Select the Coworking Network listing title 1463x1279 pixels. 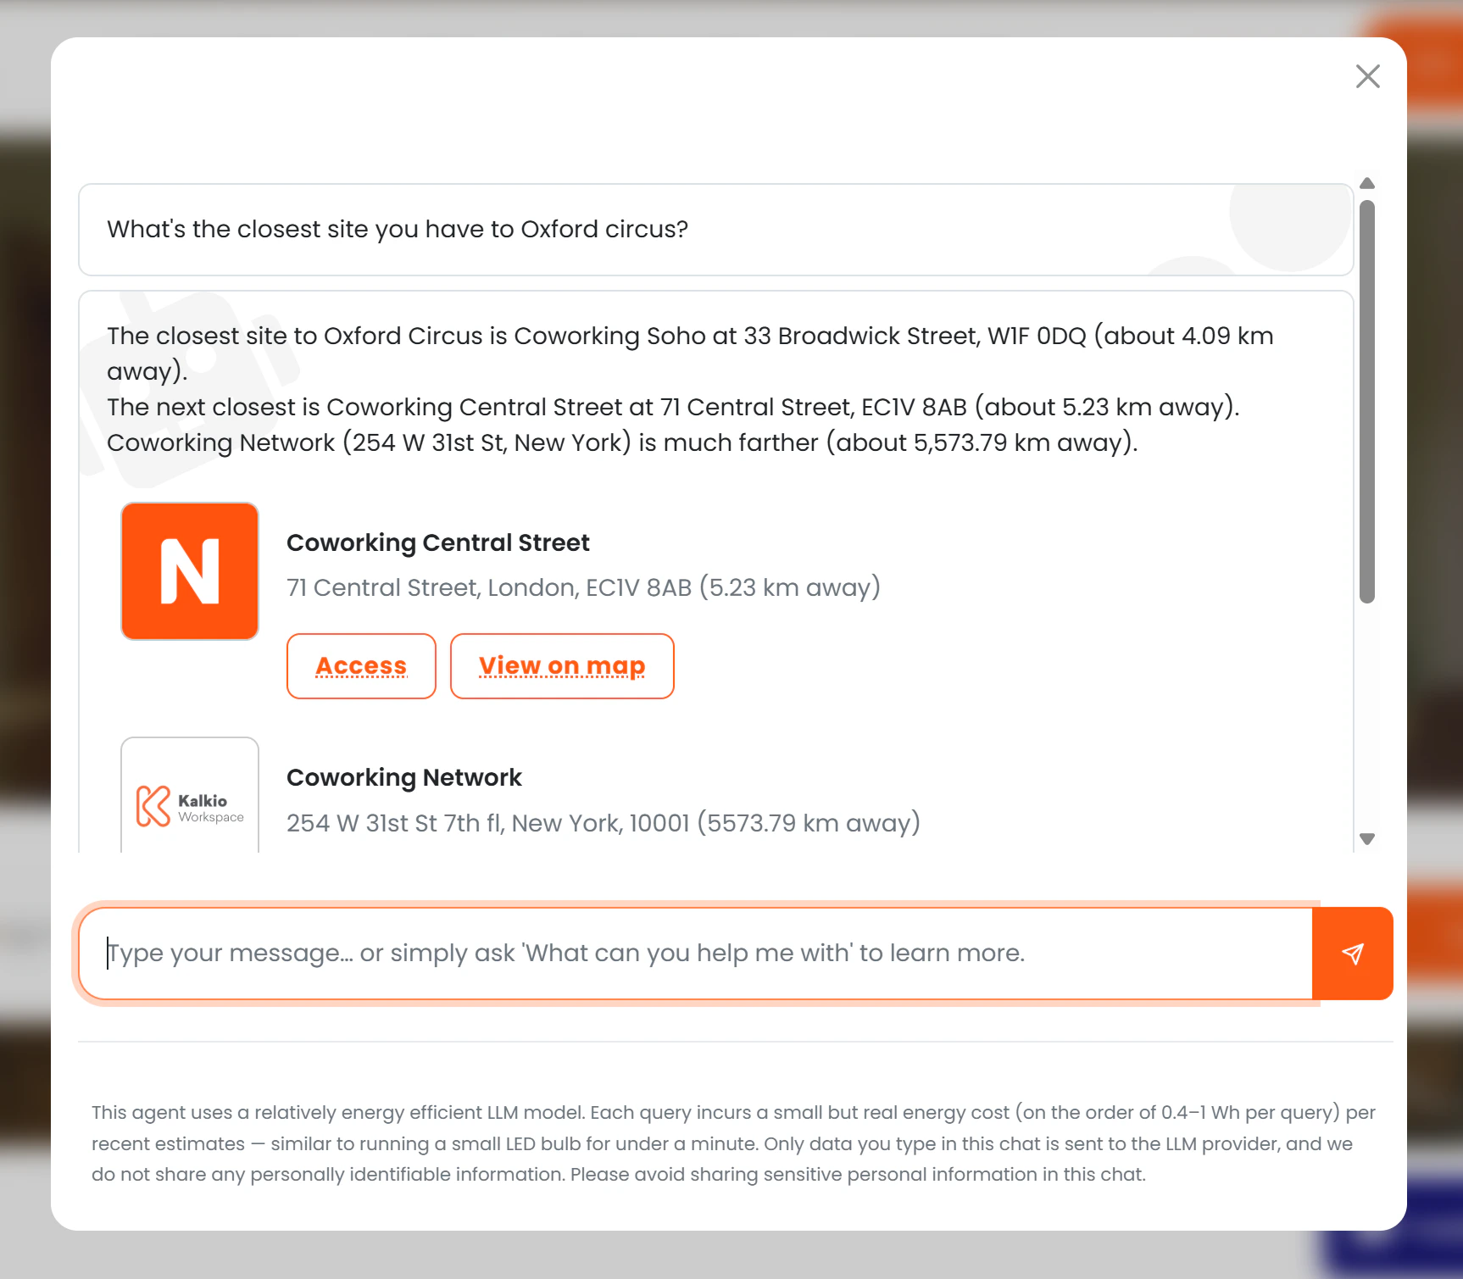point(404,777)
